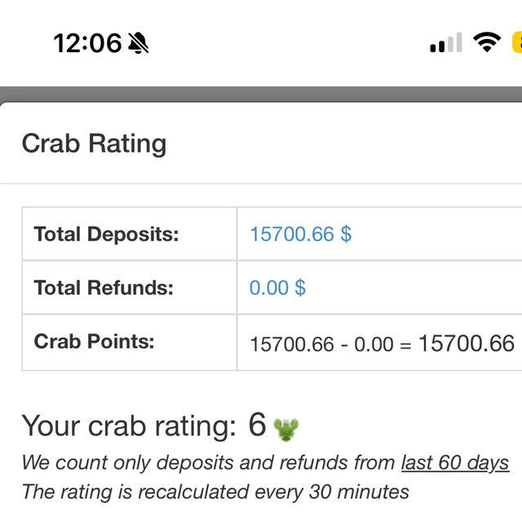Open the 0.00 $ total refunds link
522x522 pixels.
[x=277, y=287]
